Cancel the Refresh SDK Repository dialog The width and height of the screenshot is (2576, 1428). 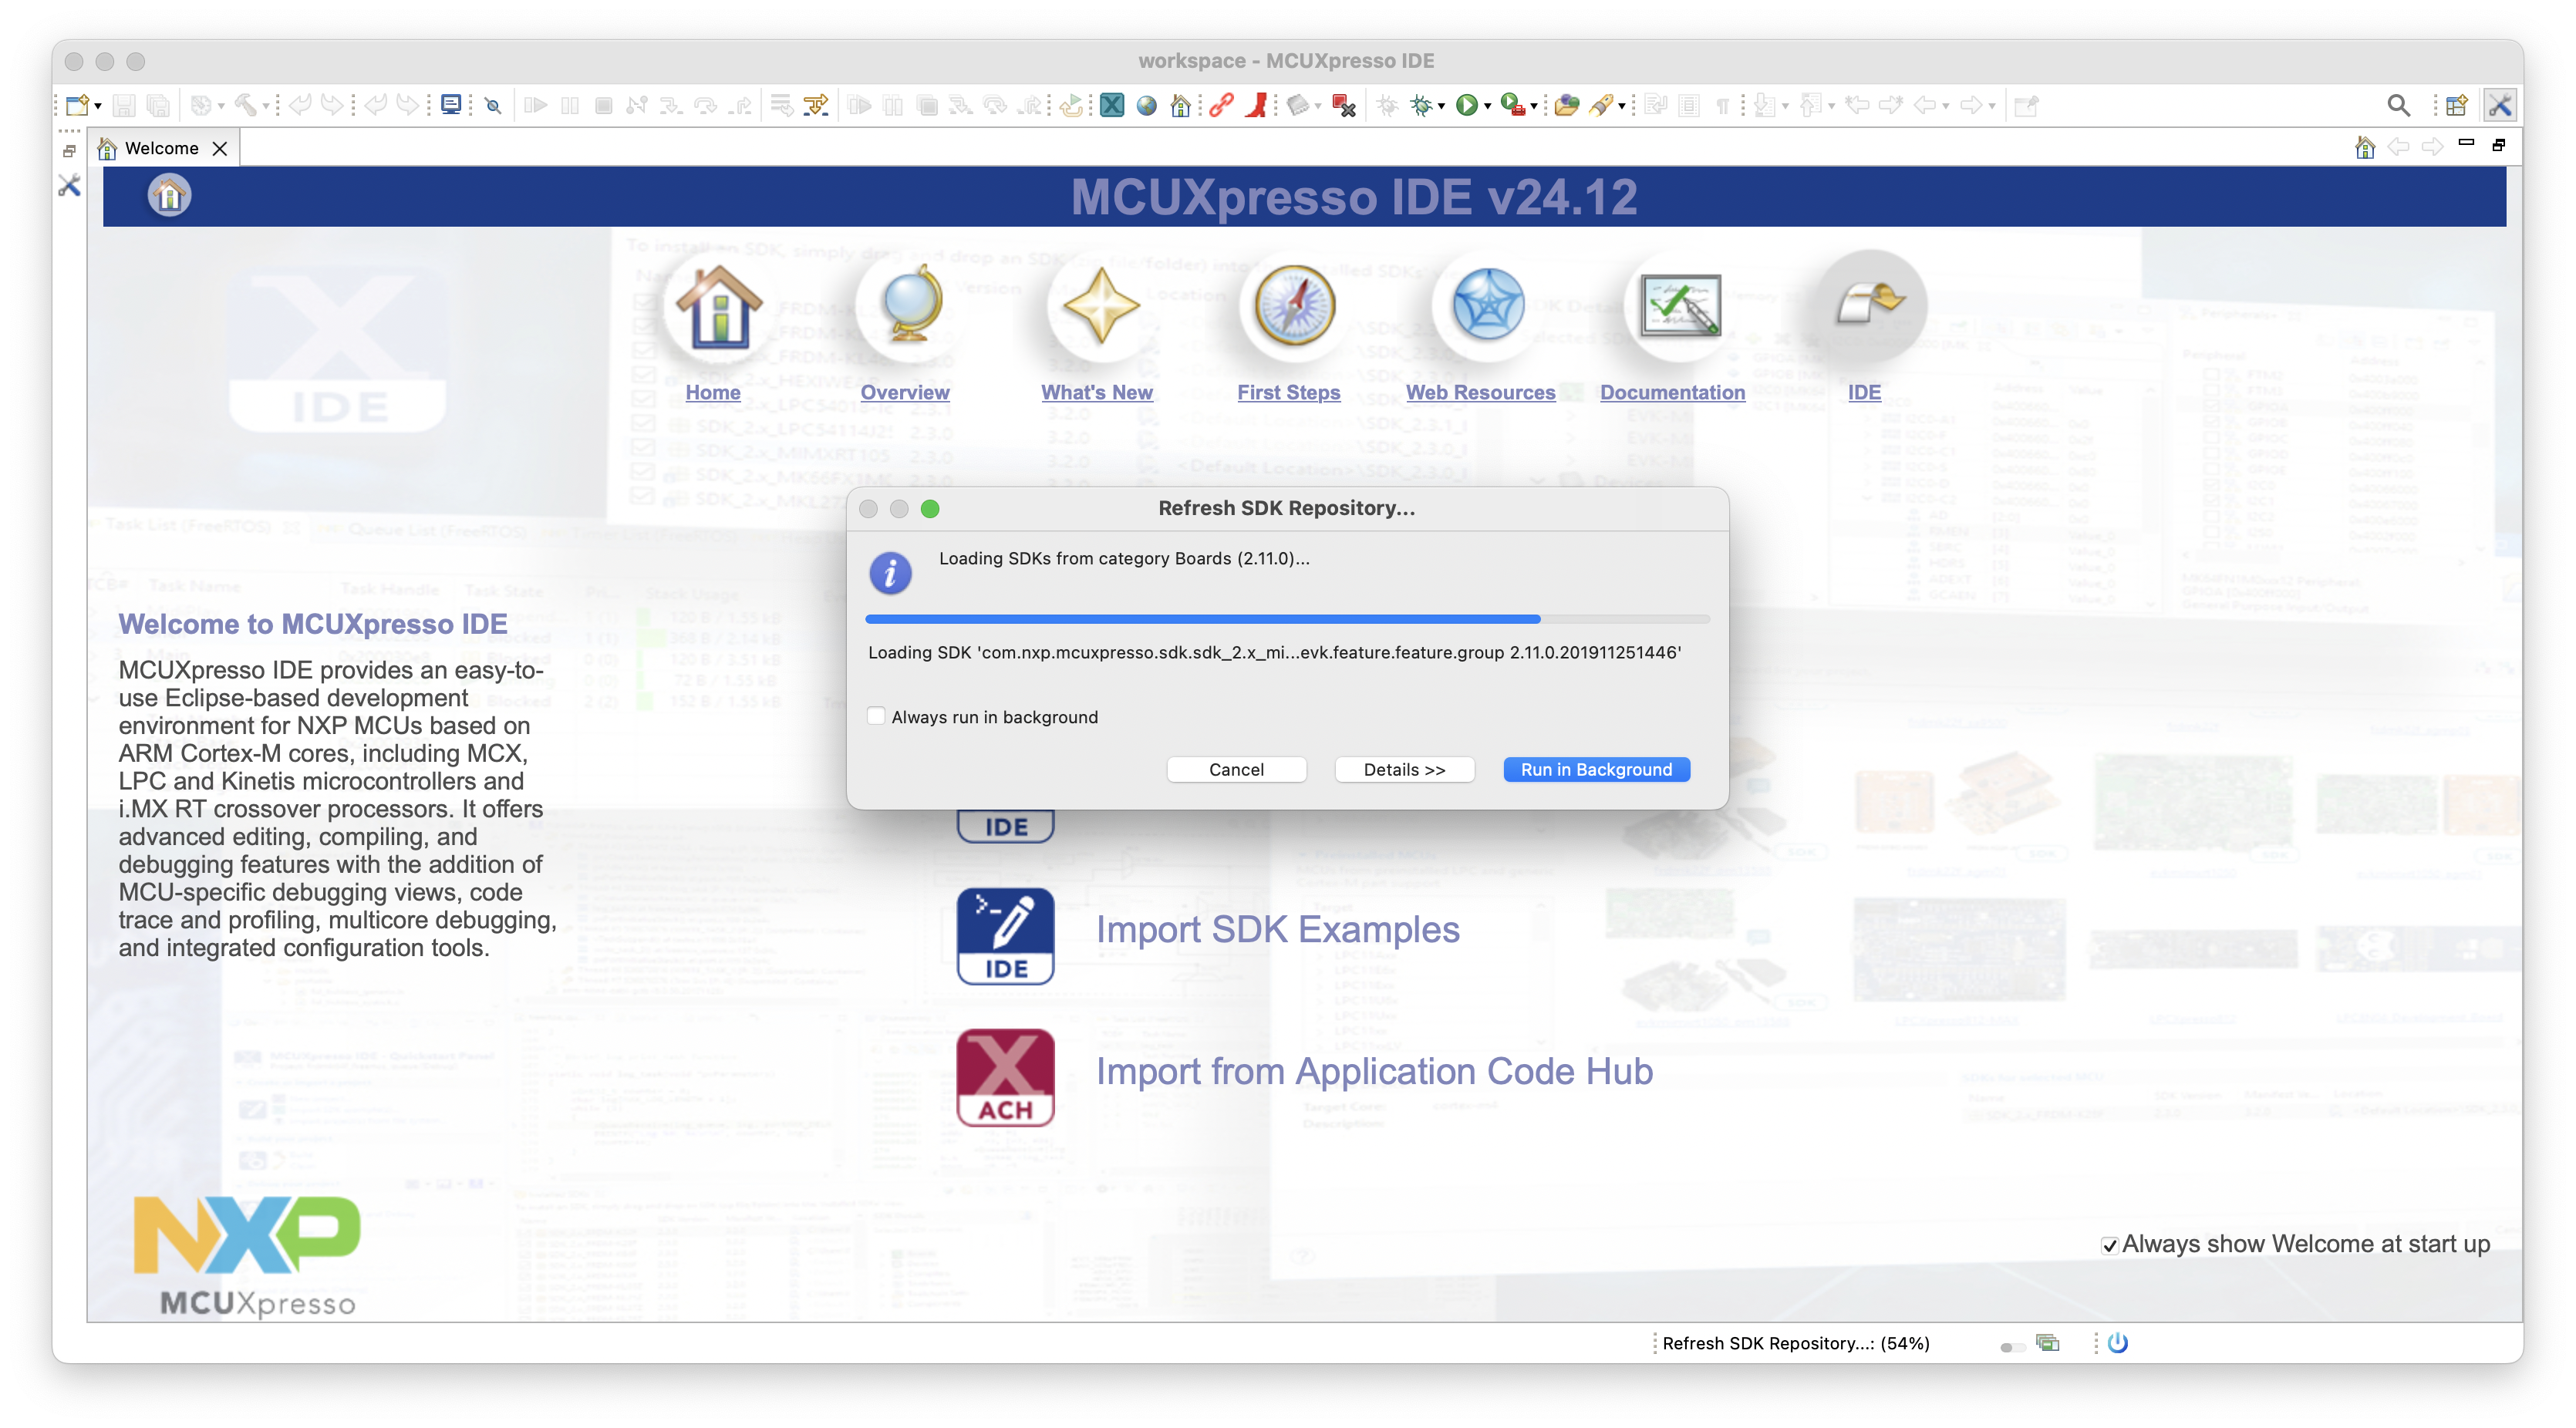click(1236, 769)
